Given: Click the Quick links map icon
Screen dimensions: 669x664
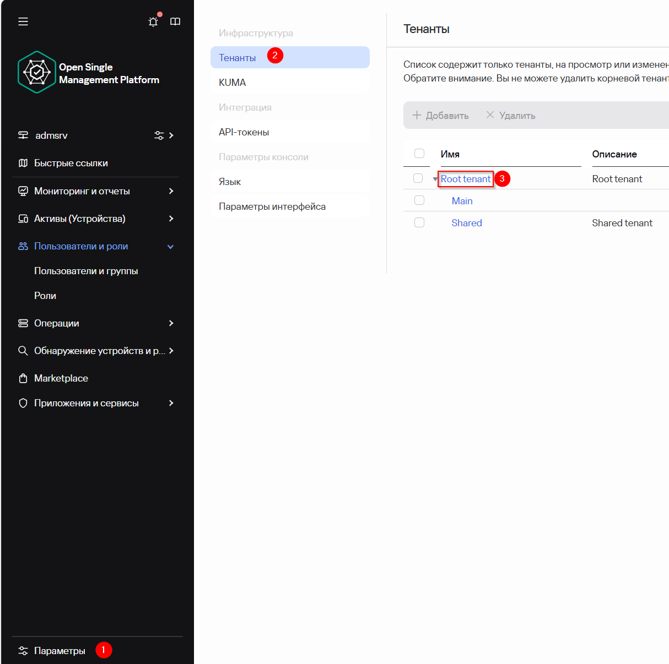Looking at the screenshot, I should click(23, 163).
